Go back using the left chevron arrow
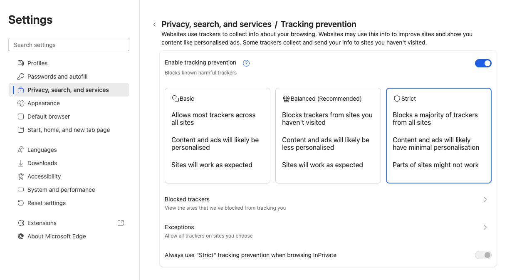This screenshot has width=512, height=280. click(x=154, y=25)
